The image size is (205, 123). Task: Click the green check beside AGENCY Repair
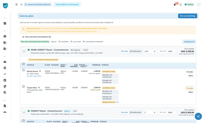coord(29,111)
